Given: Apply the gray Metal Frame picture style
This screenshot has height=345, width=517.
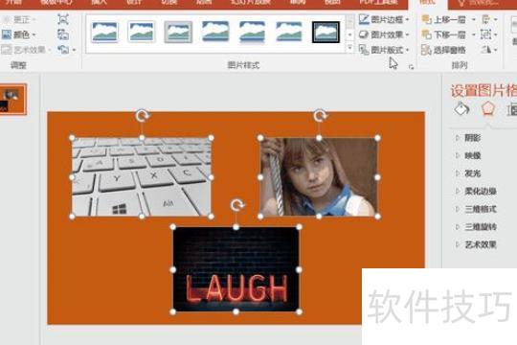Looking at the screenshot, I should (x=178, y=32).
